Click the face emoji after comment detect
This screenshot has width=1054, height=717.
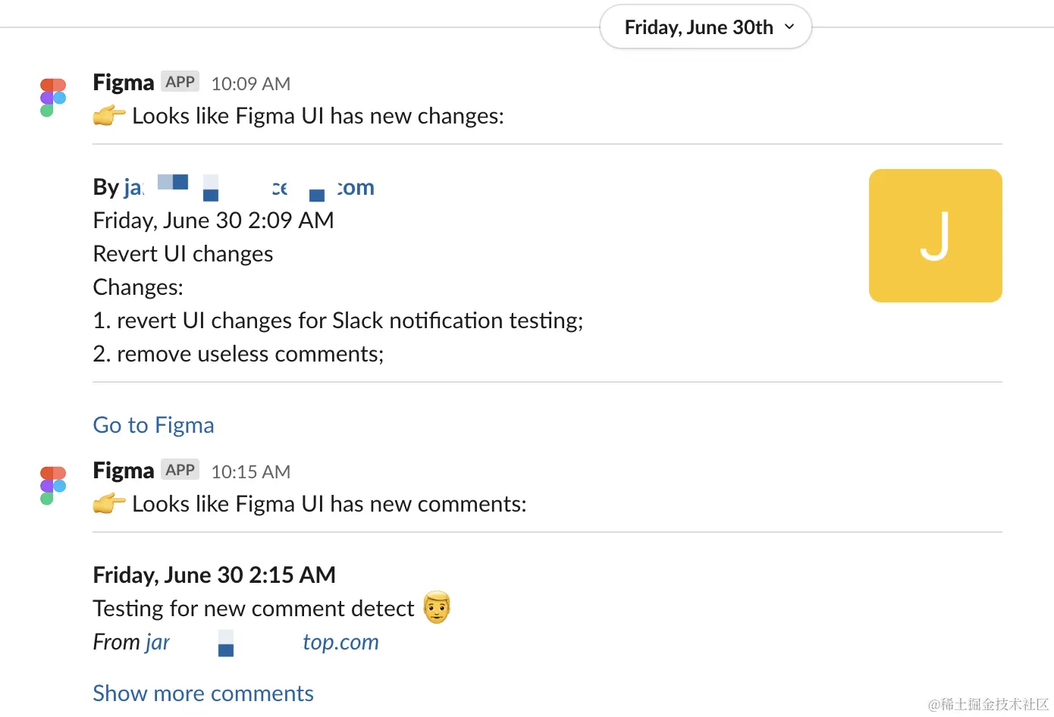(x=437, y=607)
